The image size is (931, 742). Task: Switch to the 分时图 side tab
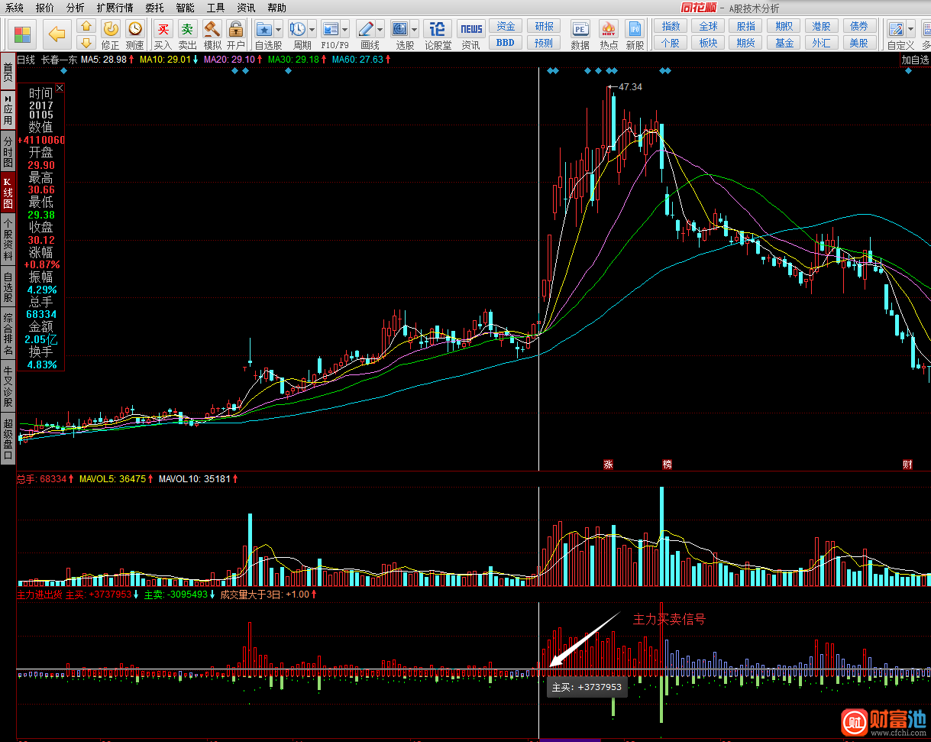pos(8,152)
